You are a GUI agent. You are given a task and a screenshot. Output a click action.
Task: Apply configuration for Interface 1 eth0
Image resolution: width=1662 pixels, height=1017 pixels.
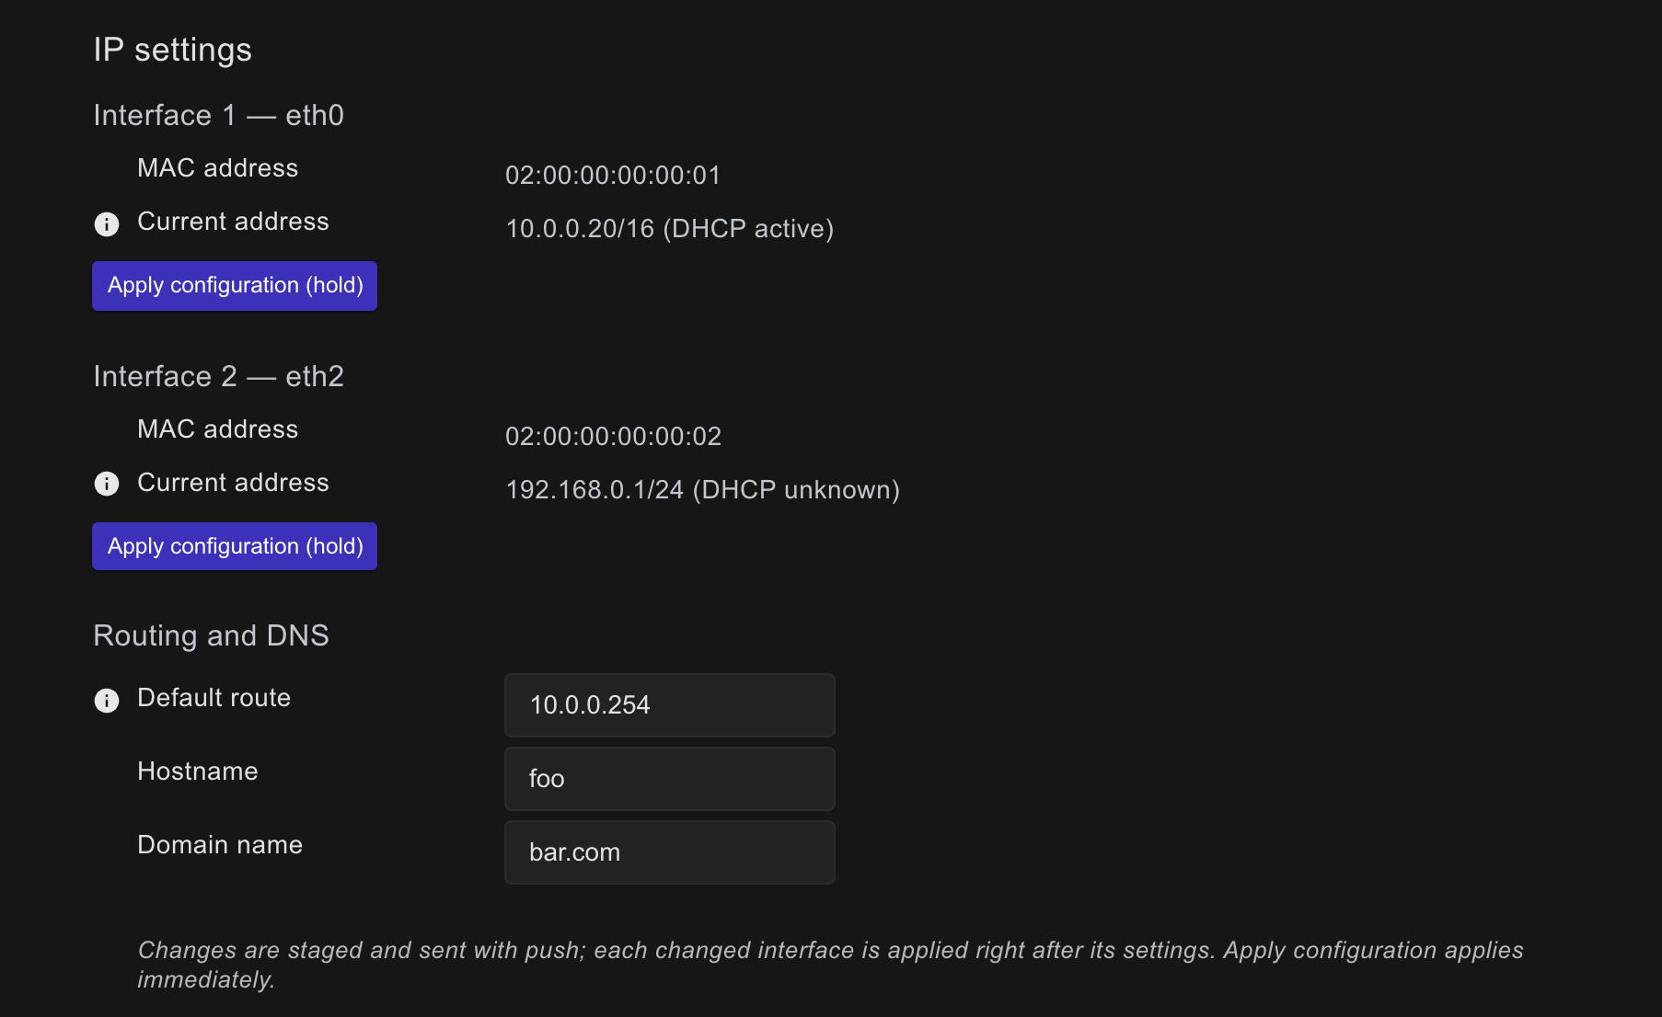click(x=235, y=286)
